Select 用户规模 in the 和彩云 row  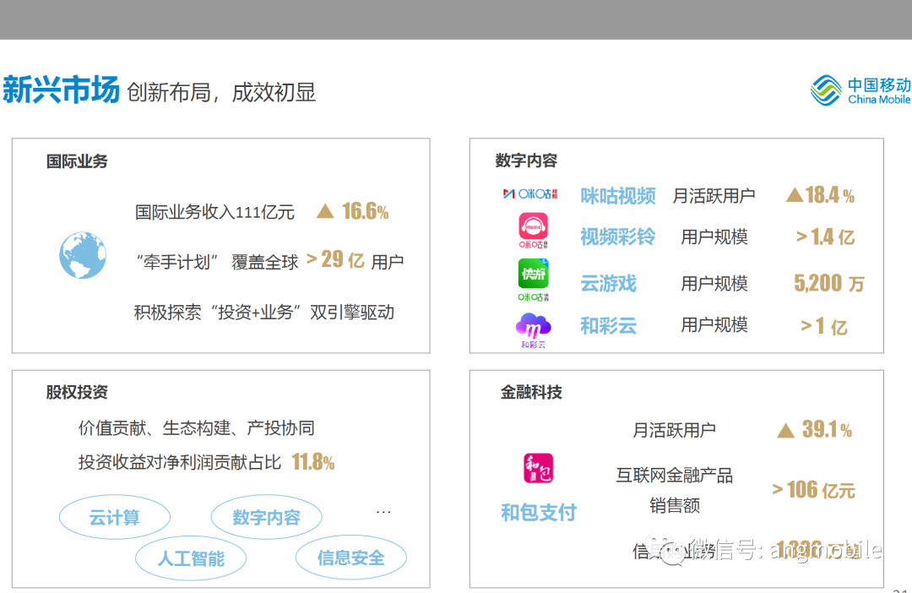[x=714, y=324]
